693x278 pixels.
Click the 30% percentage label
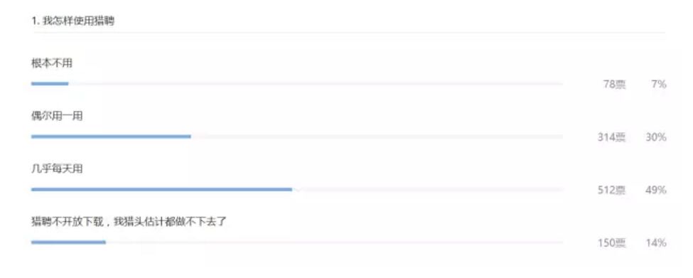(656, 137)
